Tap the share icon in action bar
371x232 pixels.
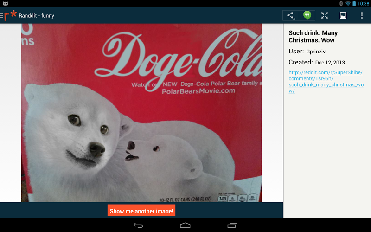click(290, 15)
